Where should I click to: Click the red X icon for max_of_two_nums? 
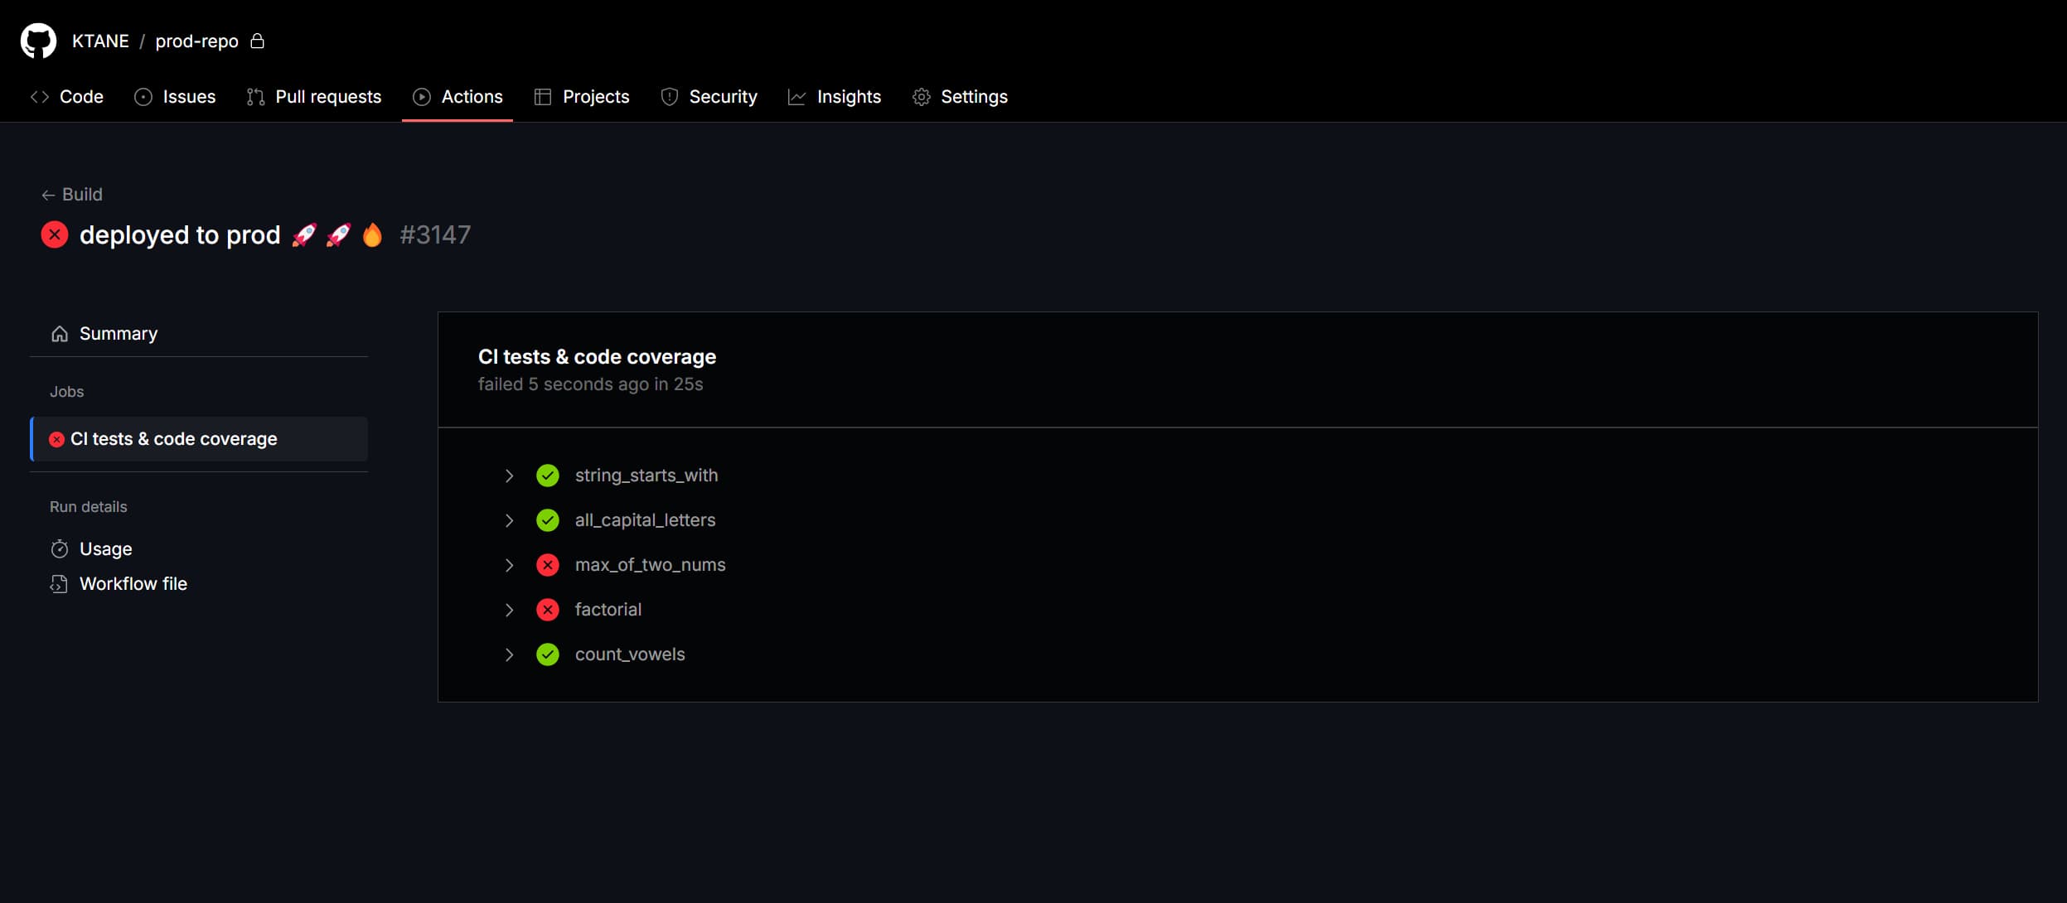tap(548, 565)
